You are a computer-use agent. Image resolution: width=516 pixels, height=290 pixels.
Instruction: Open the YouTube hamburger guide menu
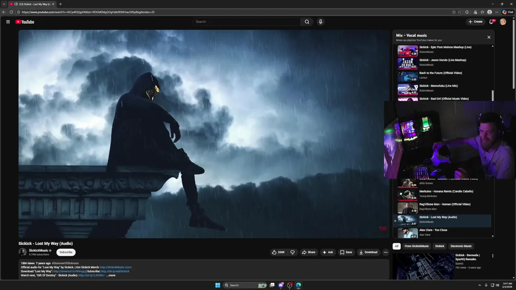tap(8, 22)
